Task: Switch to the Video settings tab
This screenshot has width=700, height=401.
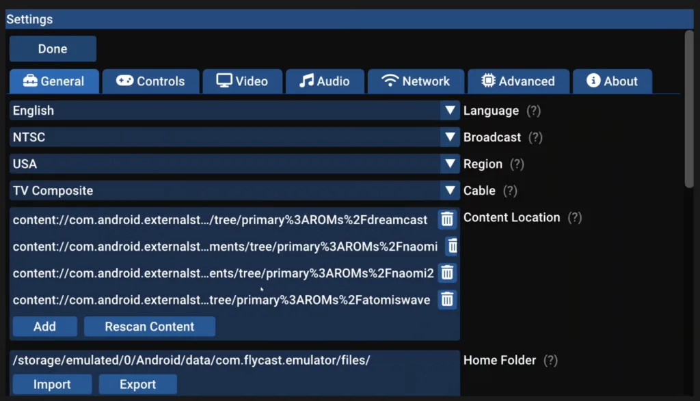Action: (x=243, y=81)
